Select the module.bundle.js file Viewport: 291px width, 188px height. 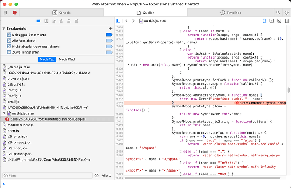tap(22, 125)
